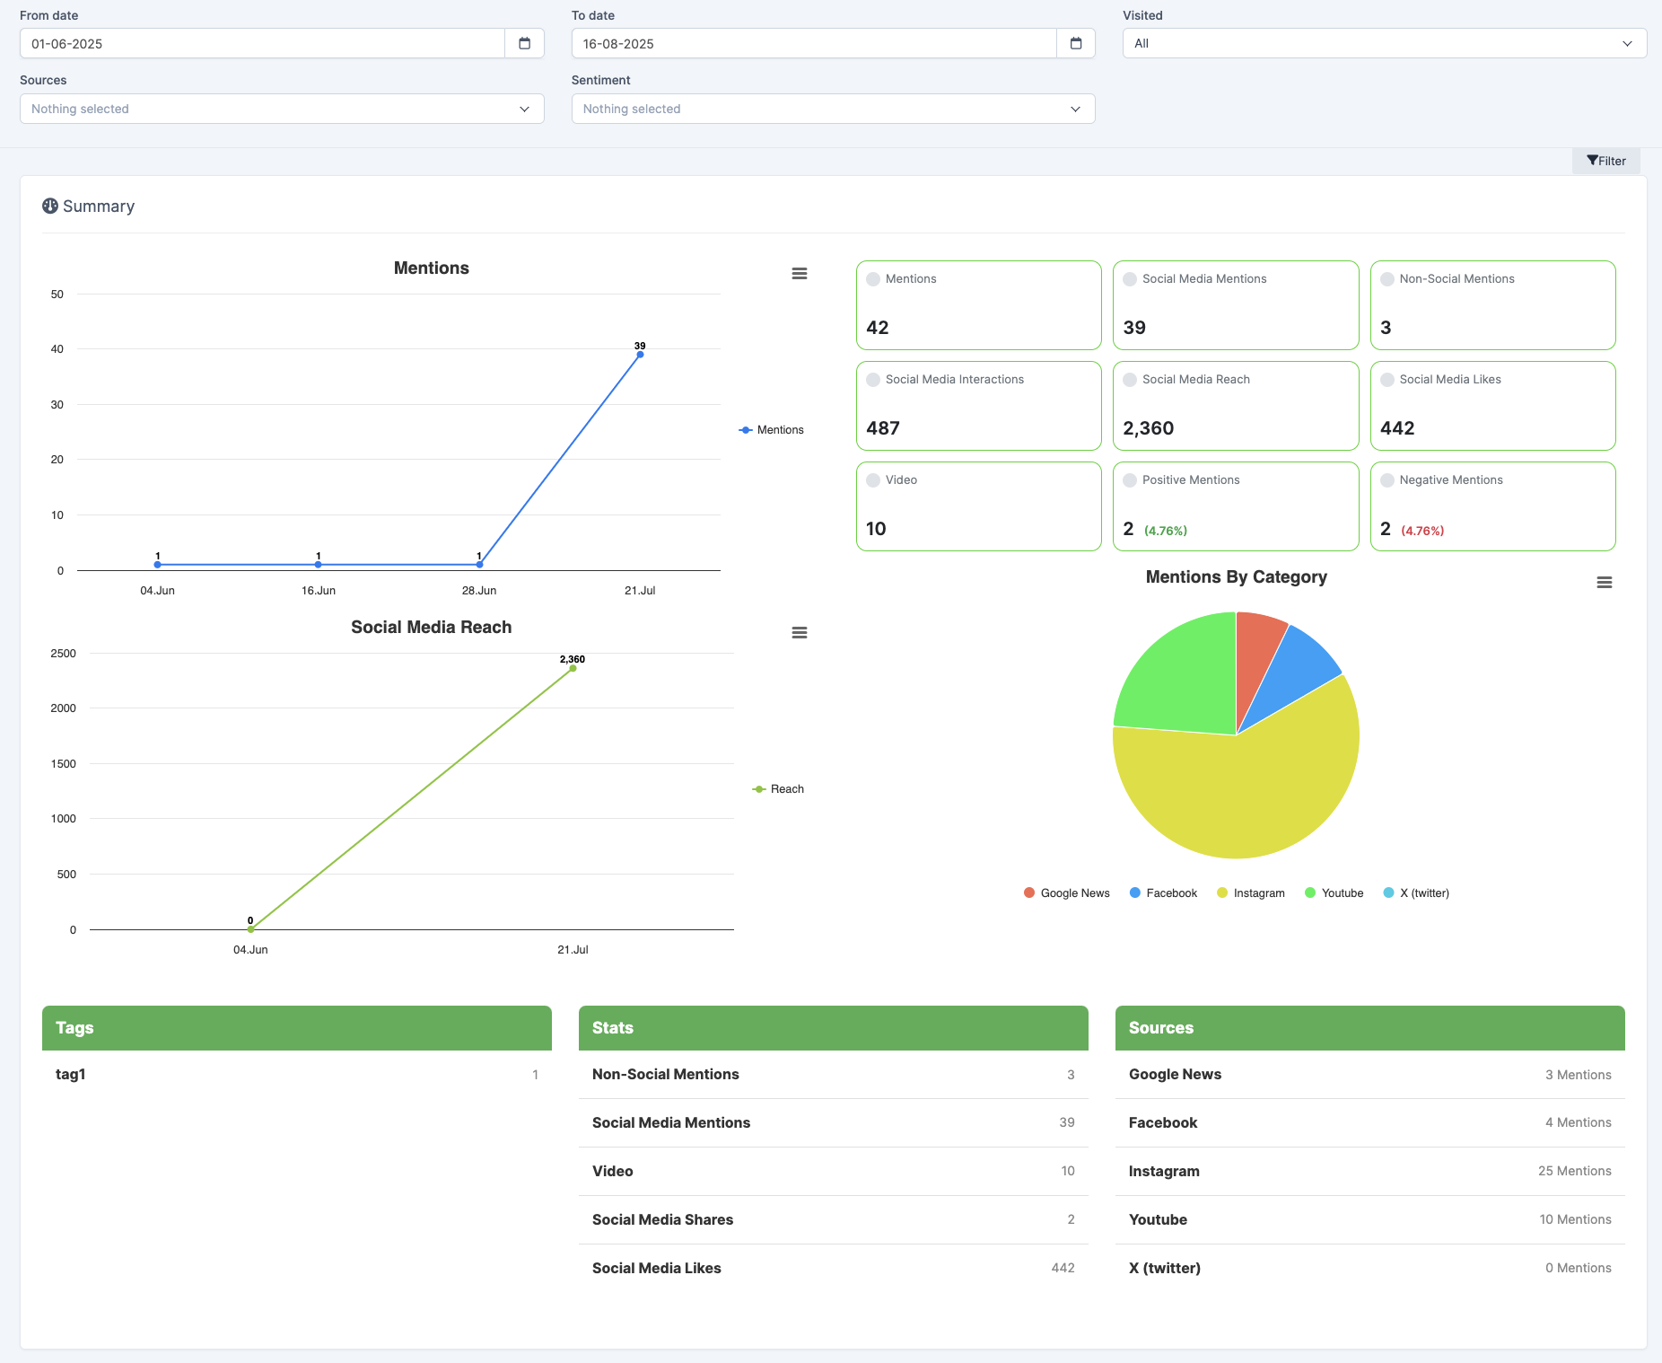Click the Filter button
The height and width of the screenshot is (1363, 1662).
point(1605,161)
